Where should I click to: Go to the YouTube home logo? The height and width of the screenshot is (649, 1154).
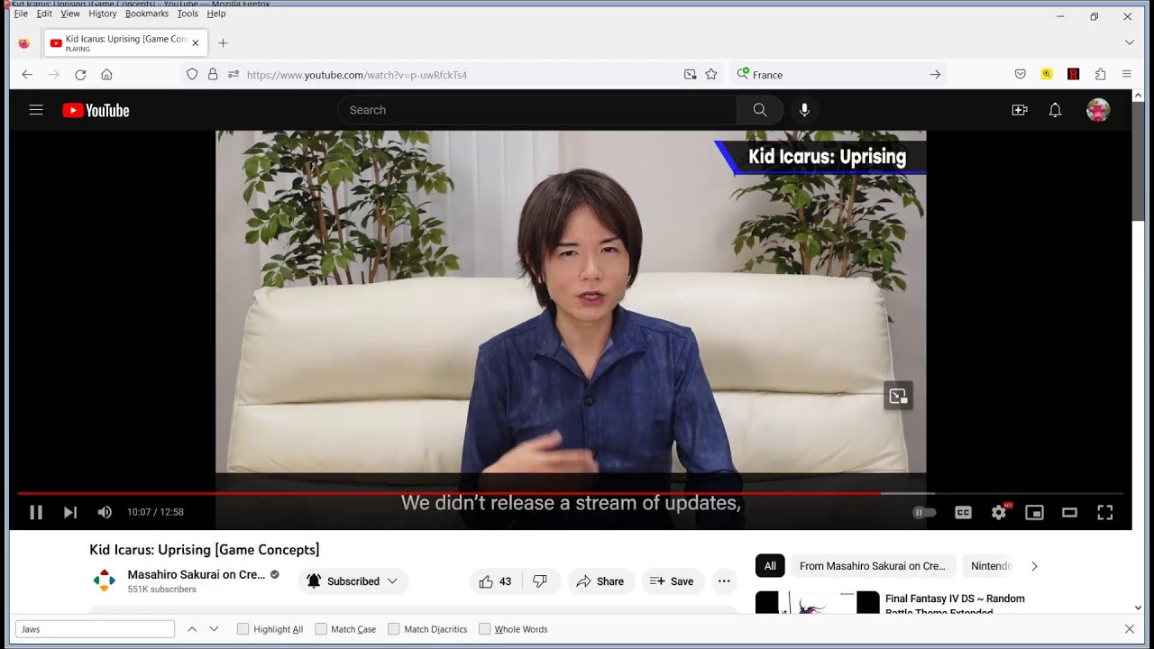[96, 110]
